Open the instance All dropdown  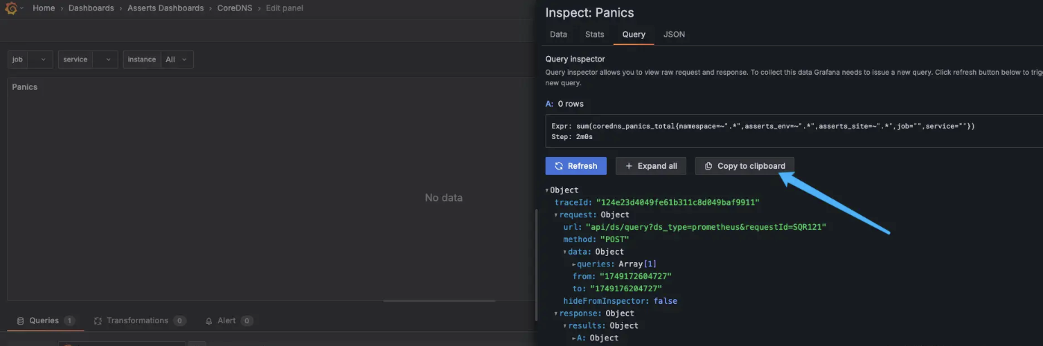(177, 60)
